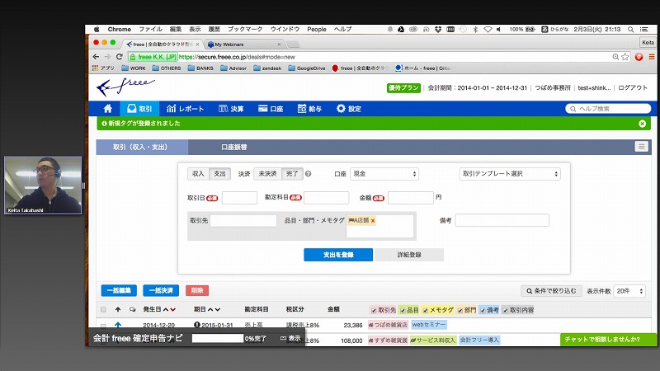Open the 取引テンプレート選択 dropdown

pyautogui.click(x=509, y=174)
